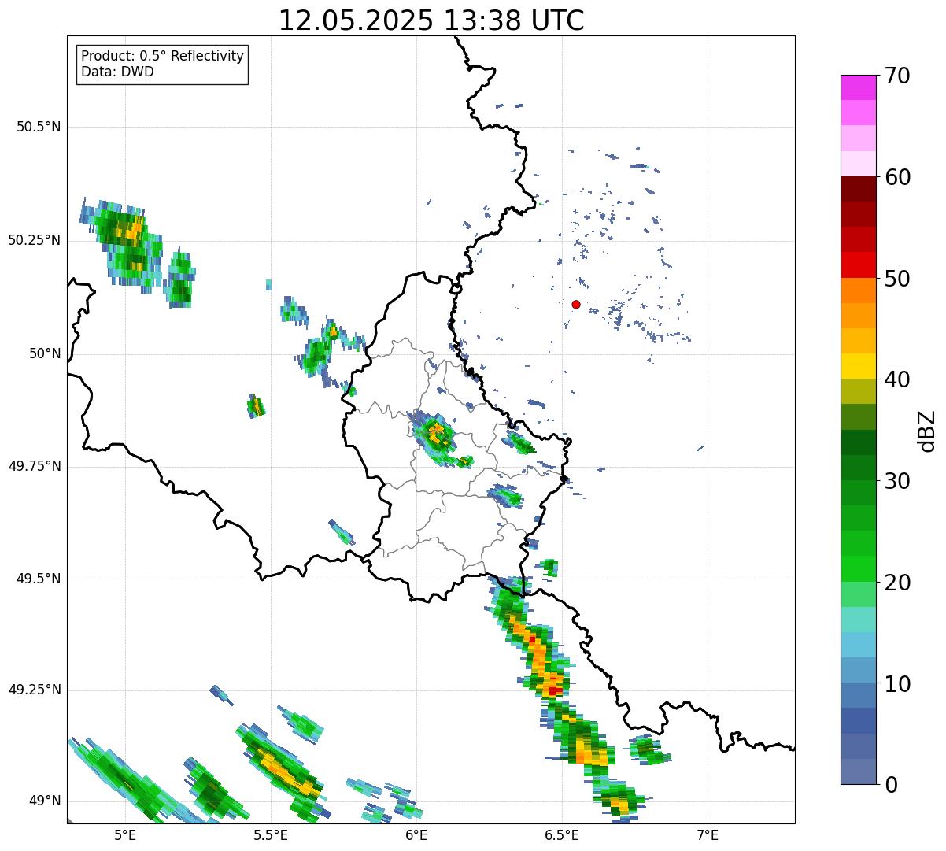Screen dimensions: 946x851
Task: Click the 50.5°N latitude label
Action: (x=39, y=127)
